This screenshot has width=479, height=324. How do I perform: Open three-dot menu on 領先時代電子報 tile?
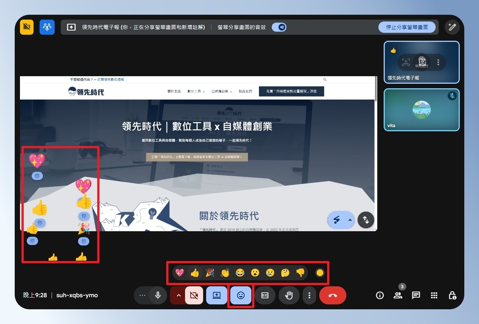(438, 62)
